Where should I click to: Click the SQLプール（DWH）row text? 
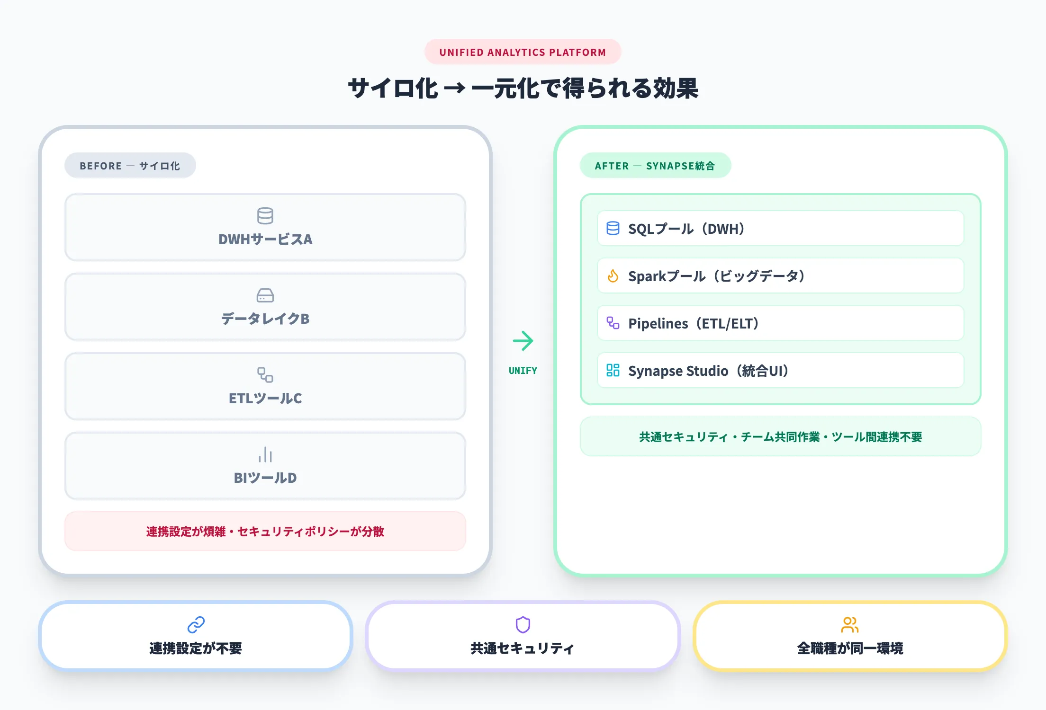(686, 229)
